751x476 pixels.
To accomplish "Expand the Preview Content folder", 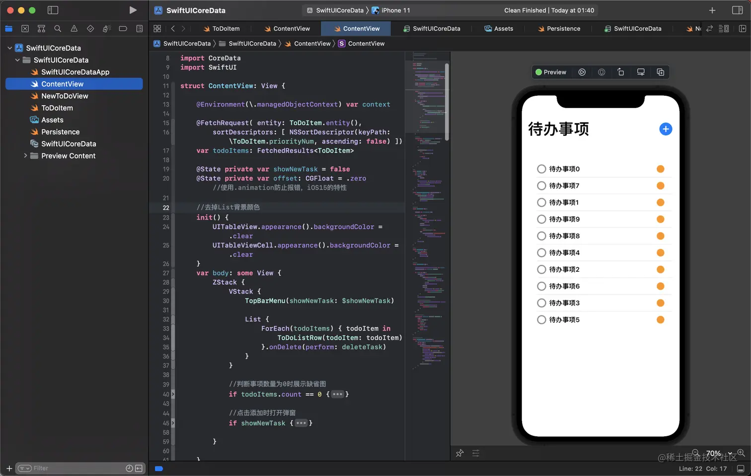I will coord(25,156).
